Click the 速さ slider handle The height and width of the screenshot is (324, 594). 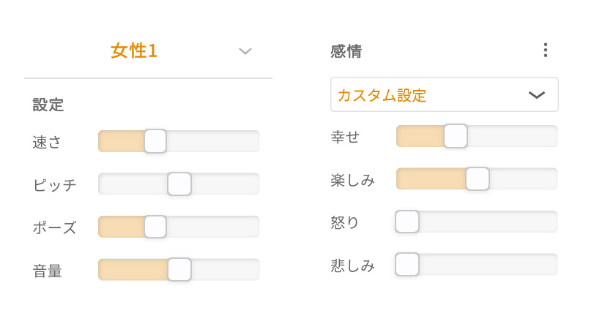coord(155,141)
